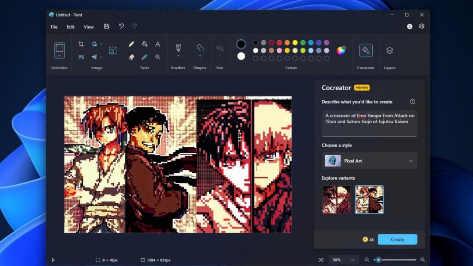Select Color 2 white secondary swatch
Image resolution: width=473 pixels, height=266 pixels.
[x=241, y=56]
